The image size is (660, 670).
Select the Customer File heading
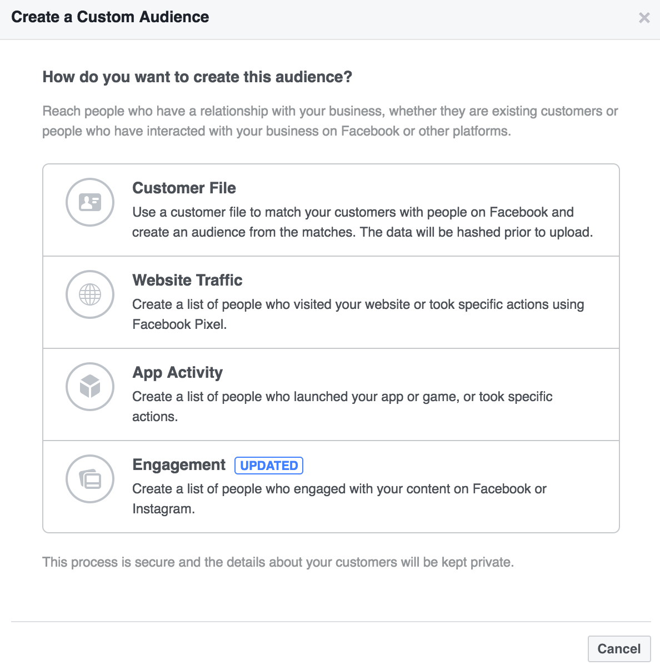pos(184,188)
